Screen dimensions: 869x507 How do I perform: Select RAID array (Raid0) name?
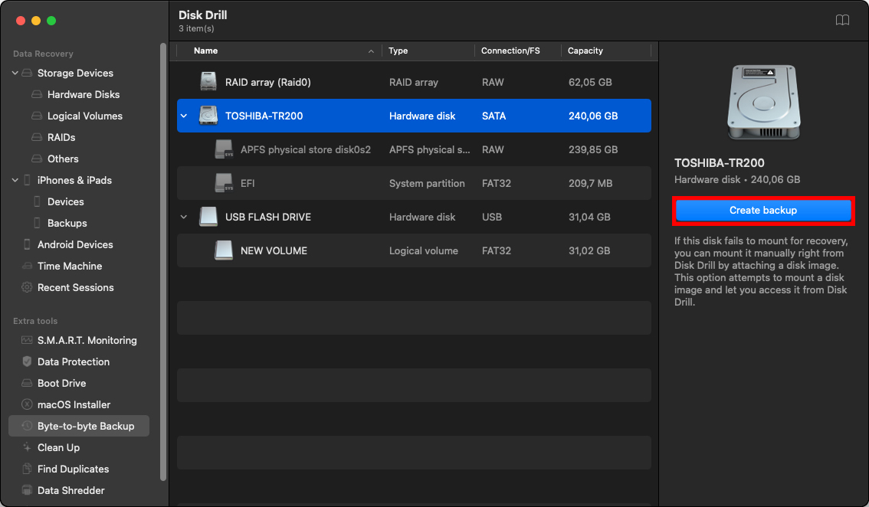[x=267, y=82]
